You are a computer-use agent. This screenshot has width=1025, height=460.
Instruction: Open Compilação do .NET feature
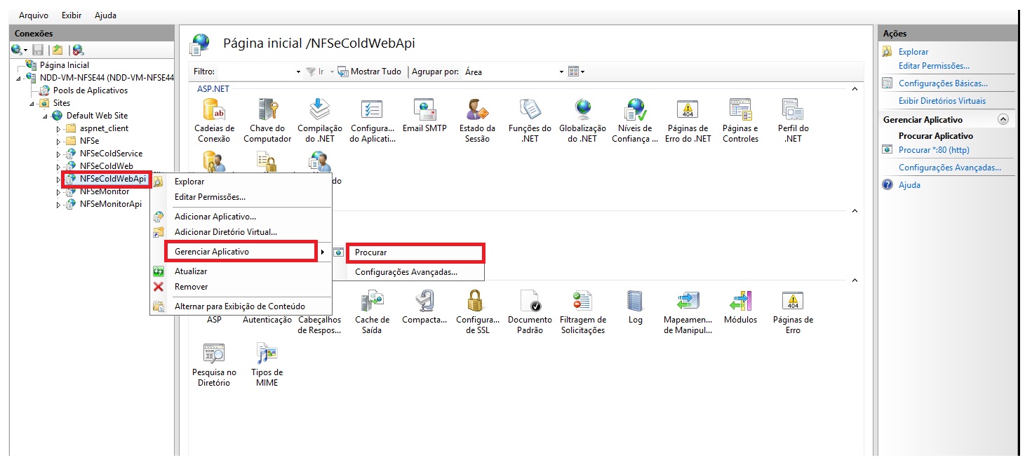pyautogui.click(x=320, y=121)
